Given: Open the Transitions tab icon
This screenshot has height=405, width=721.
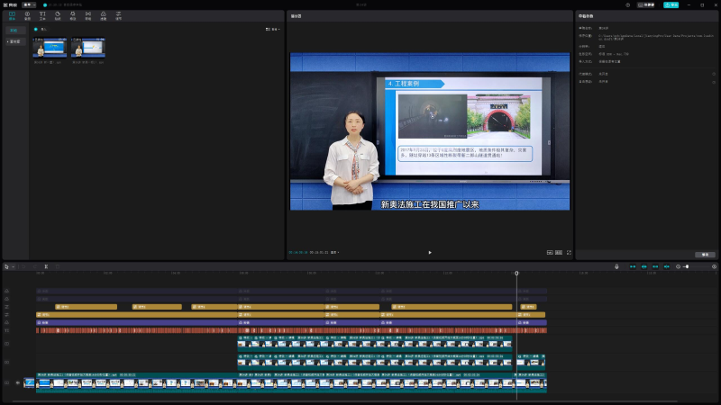Looking at the screenshot, I should pyautogui.click(x=88, y=15).
